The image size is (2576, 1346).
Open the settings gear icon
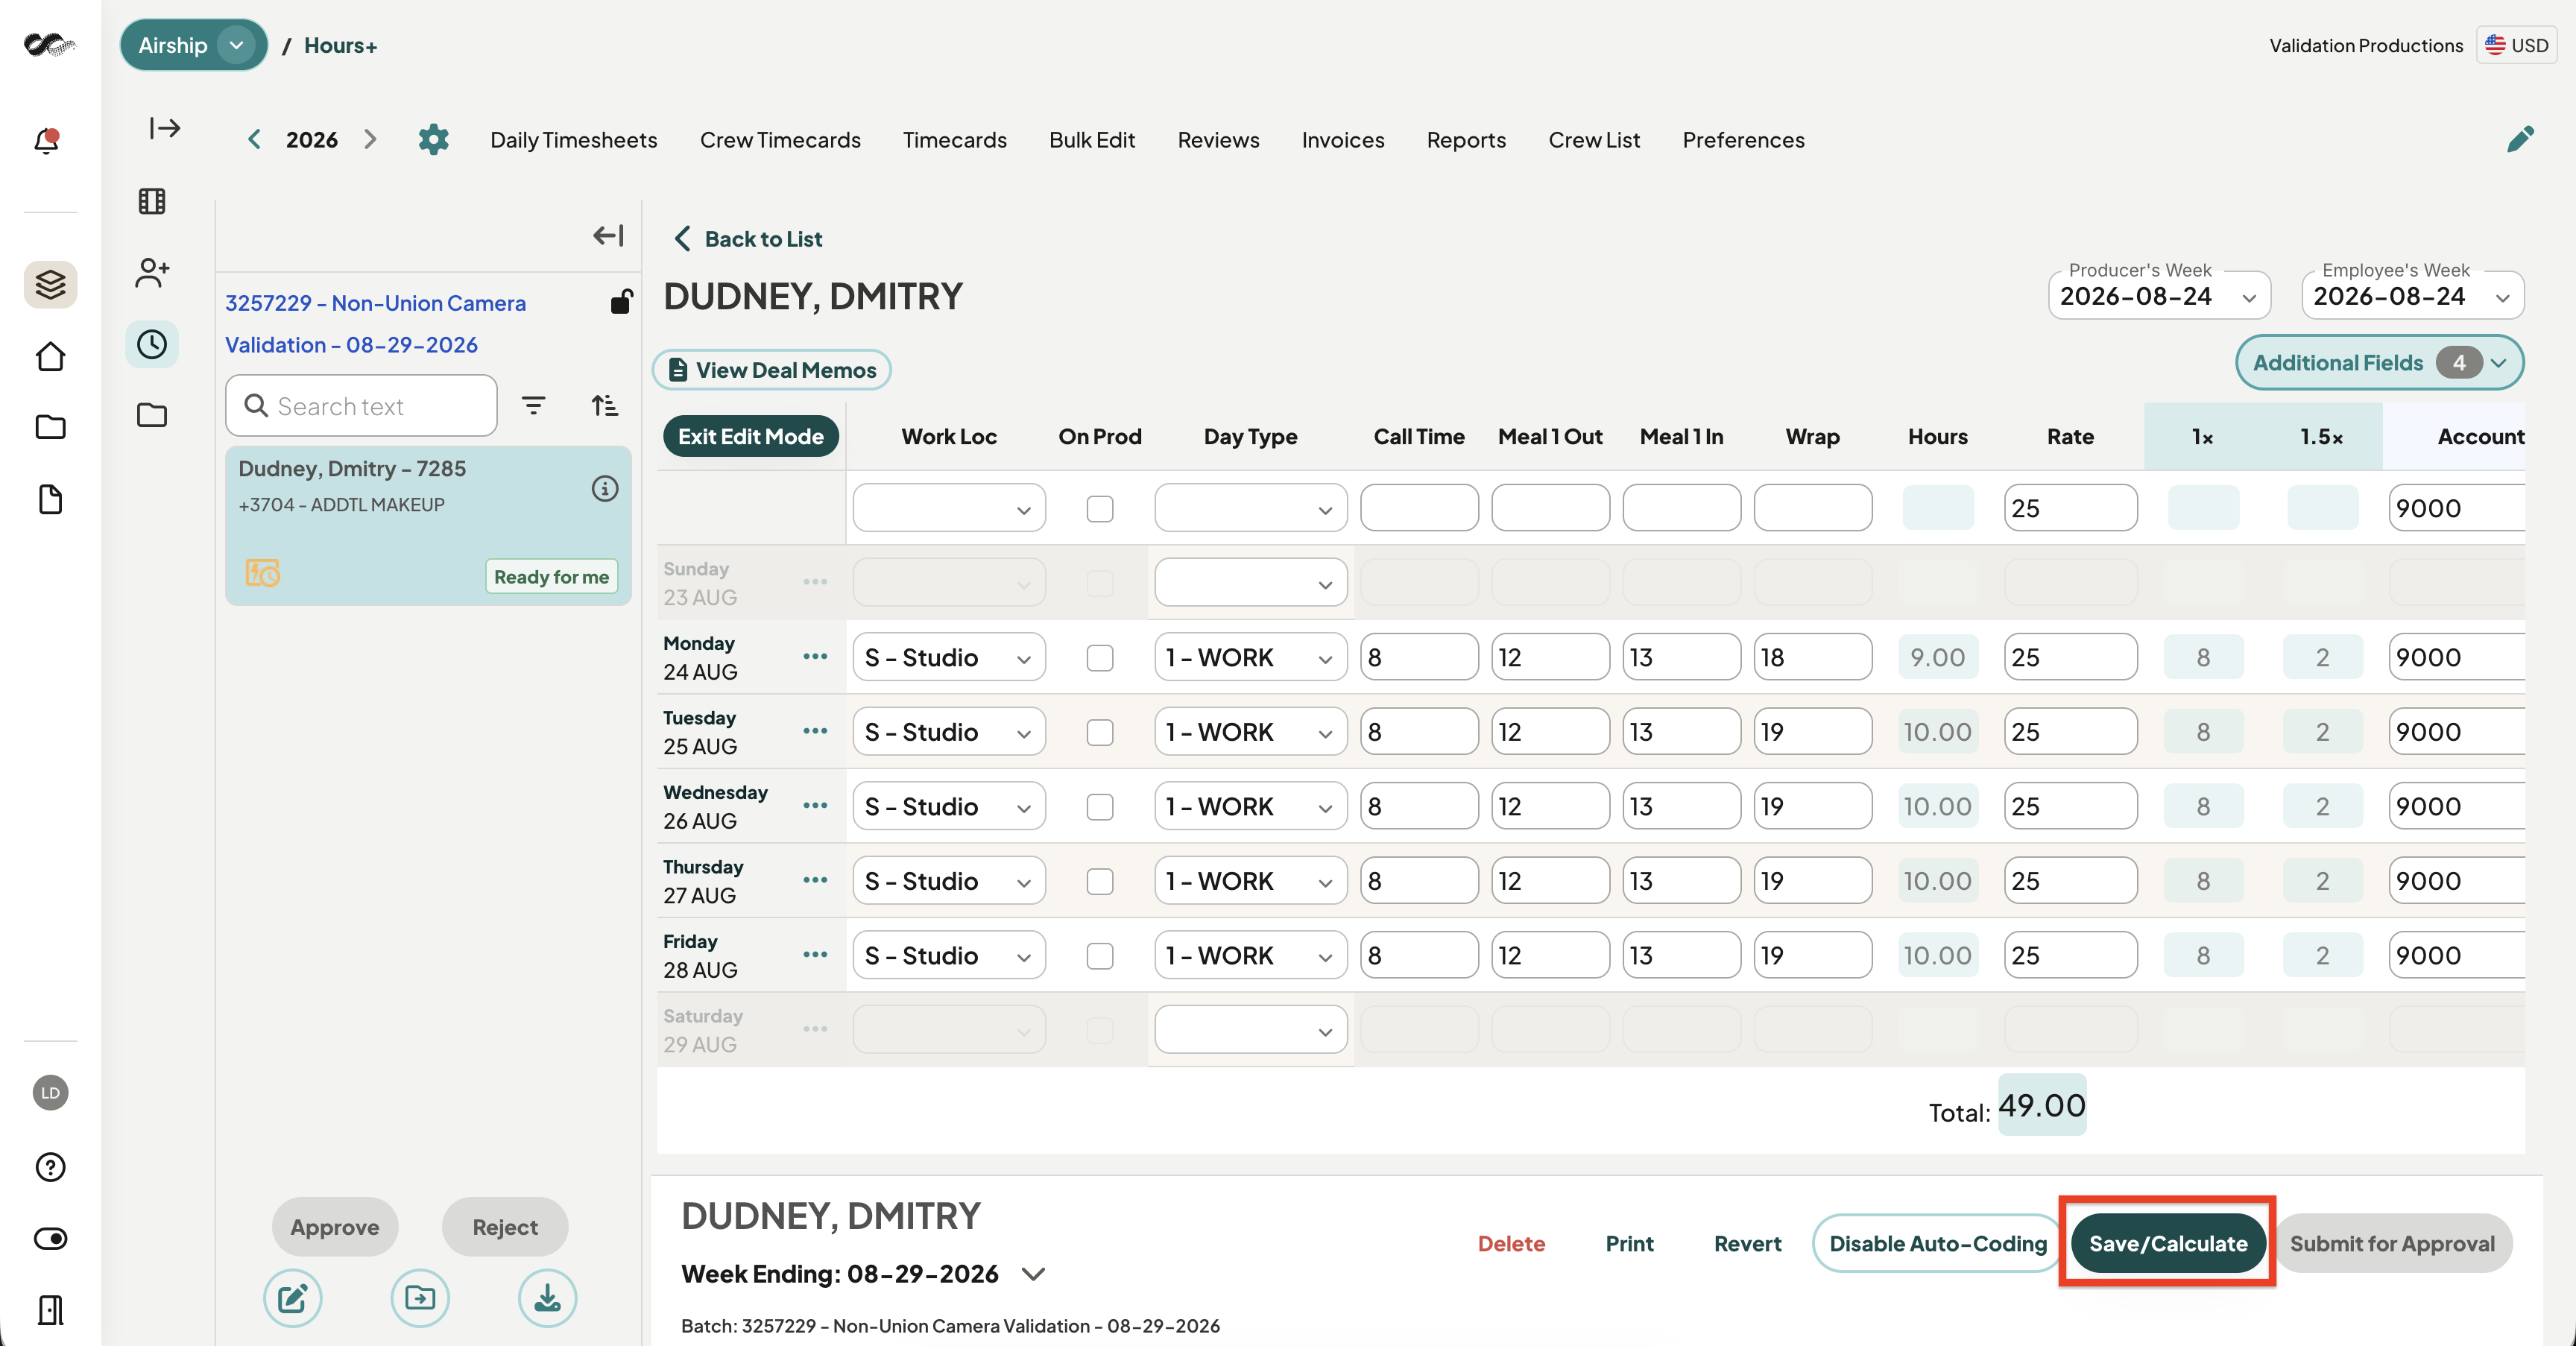click(433, 140)
